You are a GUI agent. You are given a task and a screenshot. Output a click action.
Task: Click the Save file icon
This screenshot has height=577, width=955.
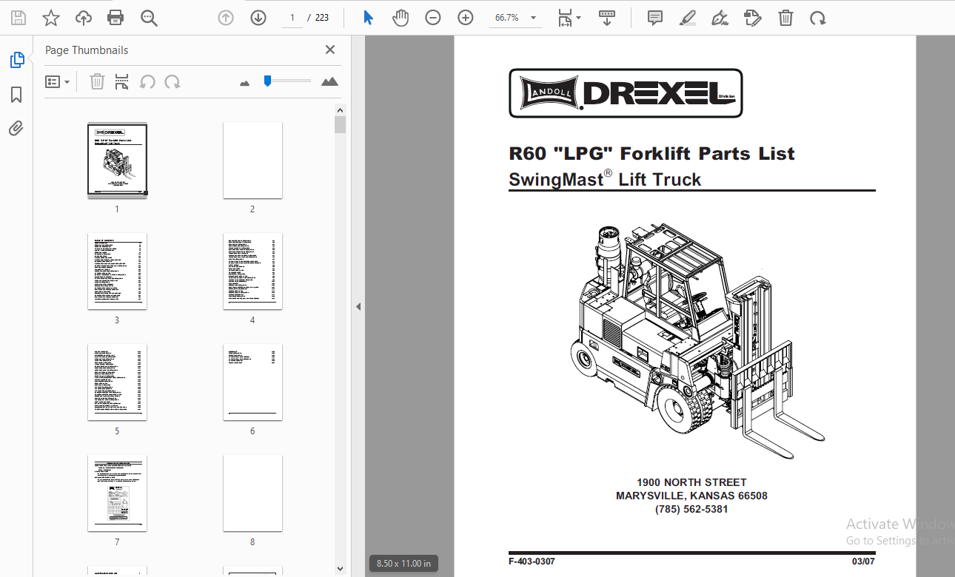click(x=19, y=18)
